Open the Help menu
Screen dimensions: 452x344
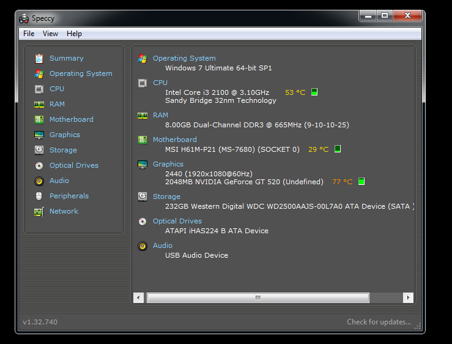[x=74, y=34]
